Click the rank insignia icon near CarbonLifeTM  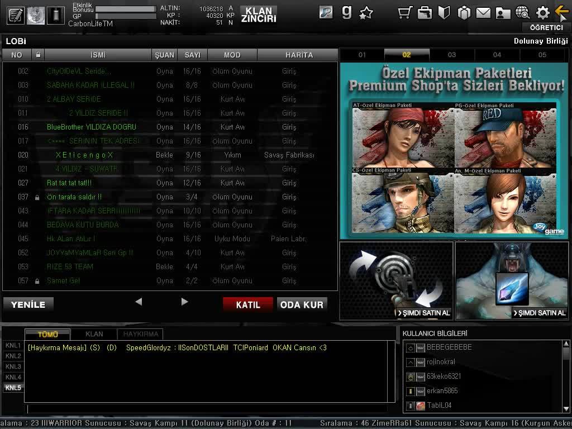pyautogui.click(x=56, y=15)
